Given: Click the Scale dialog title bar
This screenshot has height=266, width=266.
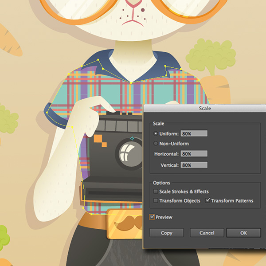Looking at the screenshot, I should click(205, 108).
